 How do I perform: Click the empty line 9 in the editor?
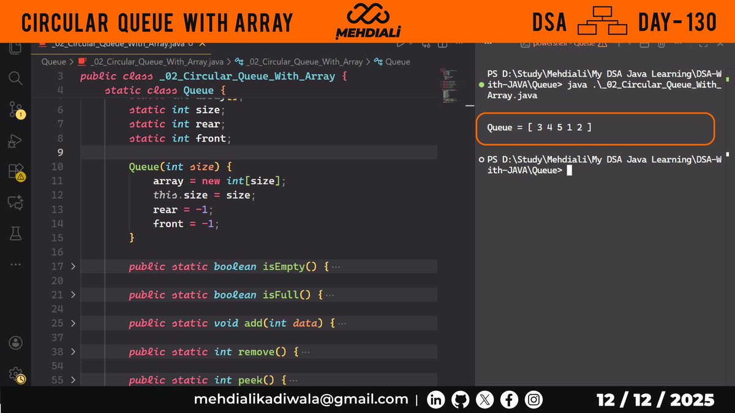coord(258,152)
